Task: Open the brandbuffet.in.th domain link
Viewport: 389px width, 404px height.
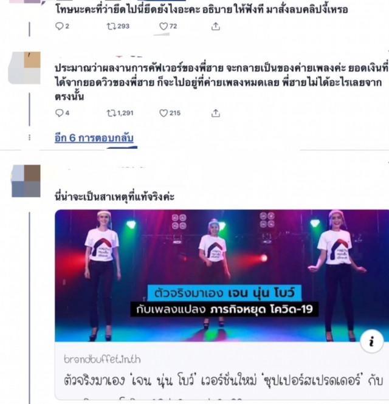Action: (102, 359)
